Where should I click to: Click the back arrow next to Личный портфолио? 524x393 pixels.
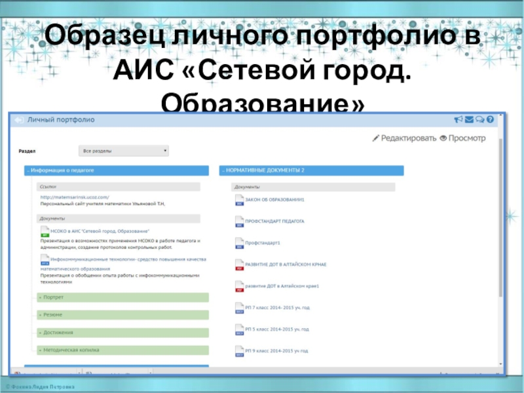pos(19,120)
